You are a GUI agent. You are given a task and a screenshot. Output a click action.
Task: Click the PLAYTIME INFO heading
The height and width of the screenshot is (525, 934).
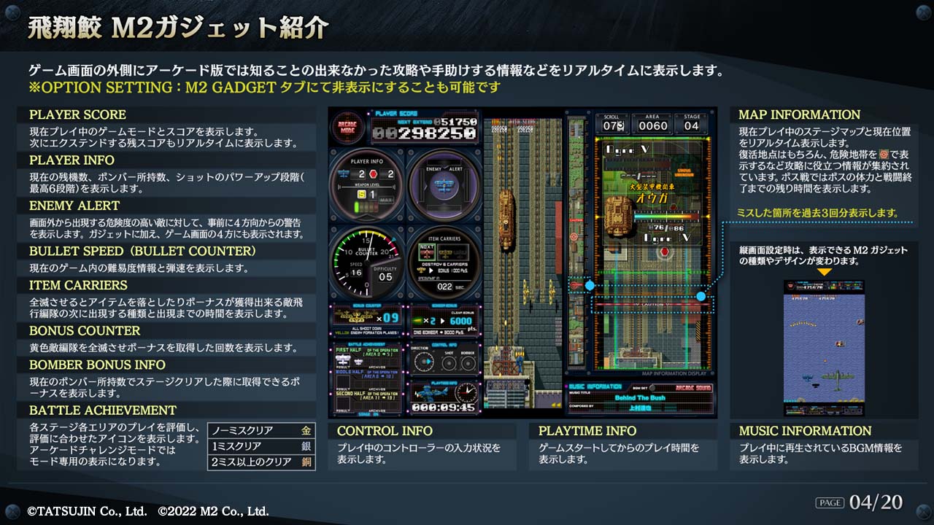tap(587, 431)
